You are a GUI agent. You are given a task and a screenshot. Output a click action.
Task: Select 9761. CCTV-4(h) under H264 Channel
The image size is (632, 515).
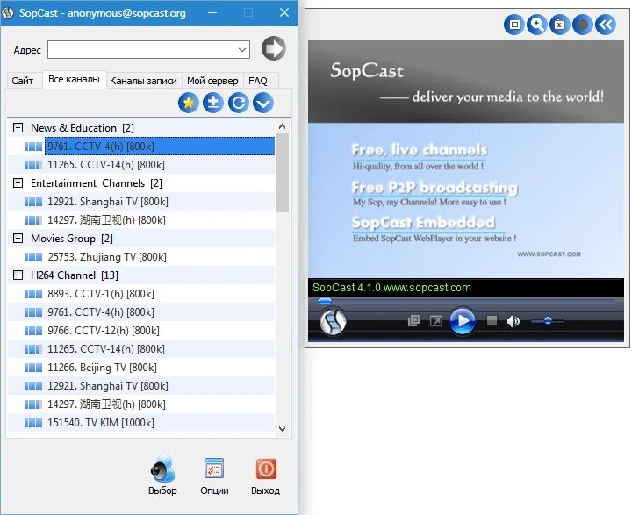[x=141, y=312]
